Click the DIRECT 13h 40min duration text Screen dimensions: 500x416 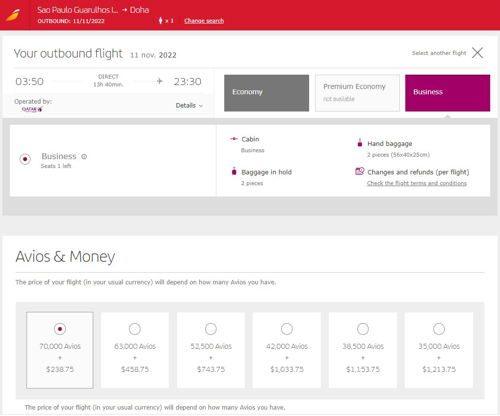(x=108, y=81)
